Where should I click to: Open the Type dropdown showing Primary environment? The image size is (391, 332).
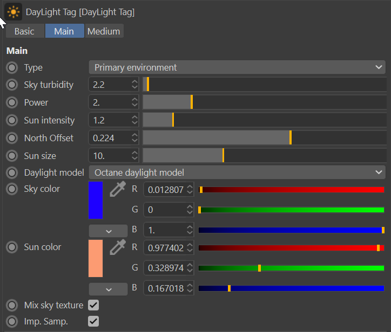coord(237,67)
